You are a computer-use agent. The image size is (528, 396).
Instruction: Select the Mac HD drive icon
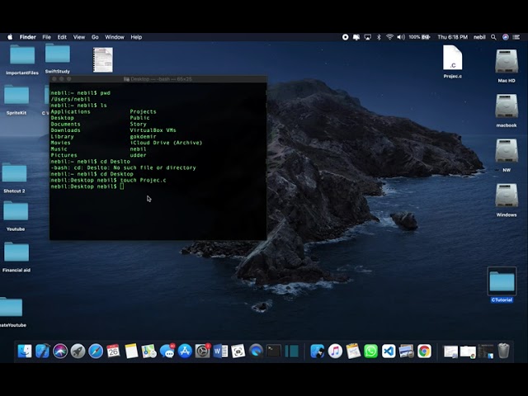[507, 61]
